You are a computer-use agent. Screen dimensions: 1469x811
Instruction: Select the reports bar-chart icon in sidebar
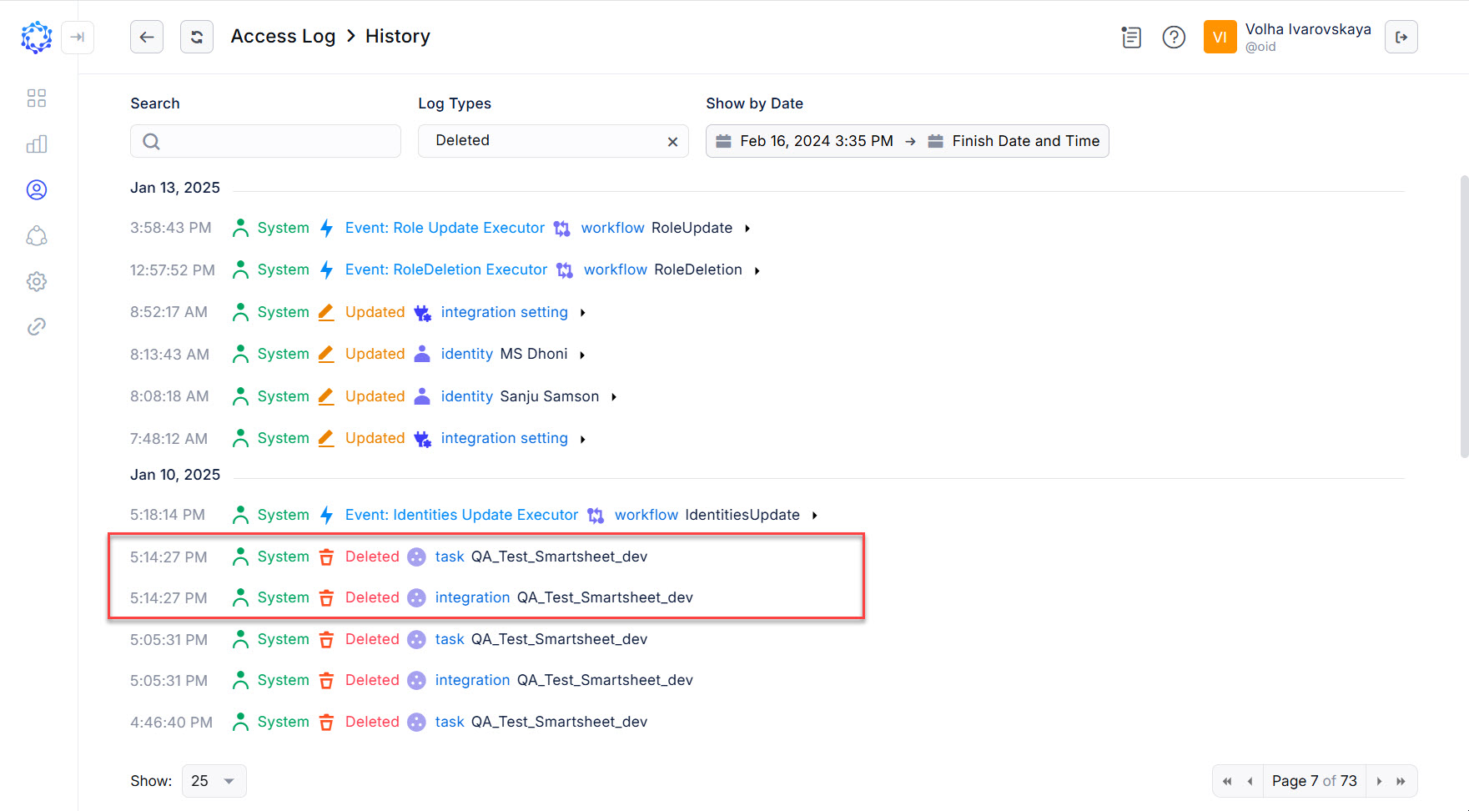(x=36, y=144)
